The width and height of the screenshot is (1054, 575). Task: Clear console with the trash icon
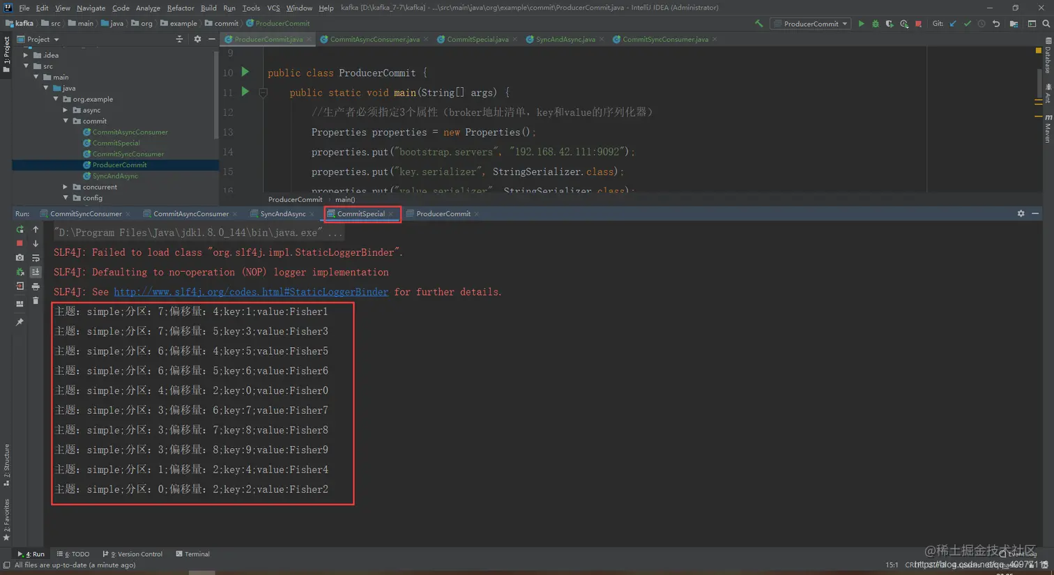[36, 300]
